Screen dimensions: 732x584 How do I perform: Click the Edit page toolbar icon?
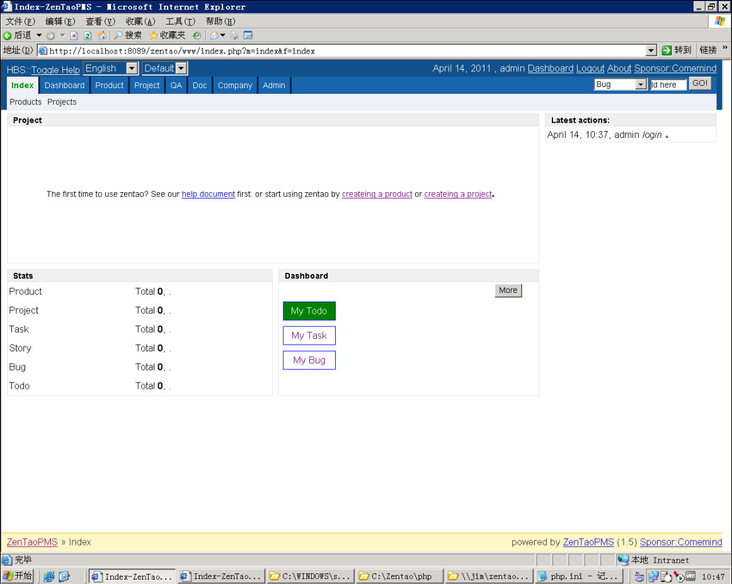(248, 35)
